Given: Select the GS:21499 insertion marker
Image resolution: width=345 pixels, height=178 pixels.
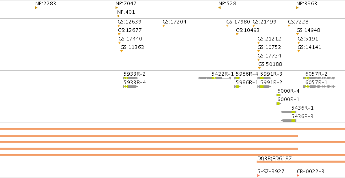Looking at the screenshot, I should point(254,25).
